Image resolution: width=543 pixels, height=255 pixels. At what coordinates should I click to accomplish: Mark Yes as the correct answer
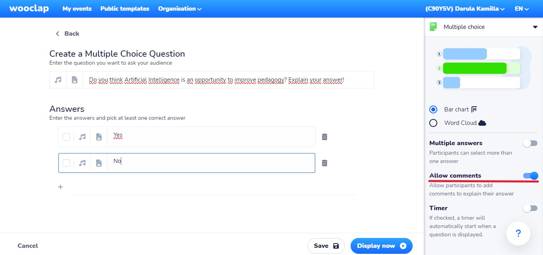(x=66, y=137)
